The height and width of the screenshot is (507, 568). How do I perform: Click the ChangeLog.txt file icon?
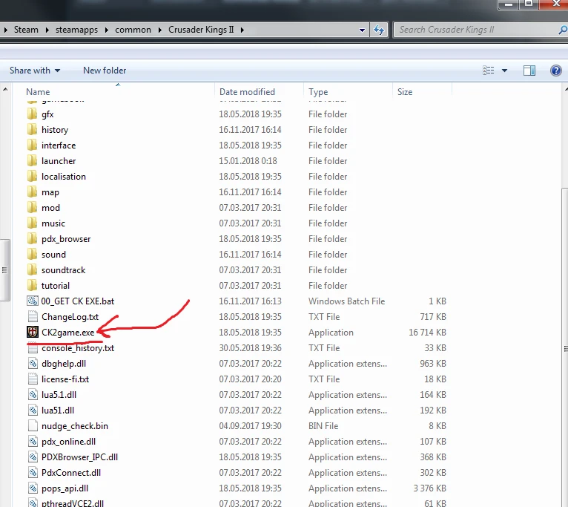pyautogui.click(x=33, y=317)
